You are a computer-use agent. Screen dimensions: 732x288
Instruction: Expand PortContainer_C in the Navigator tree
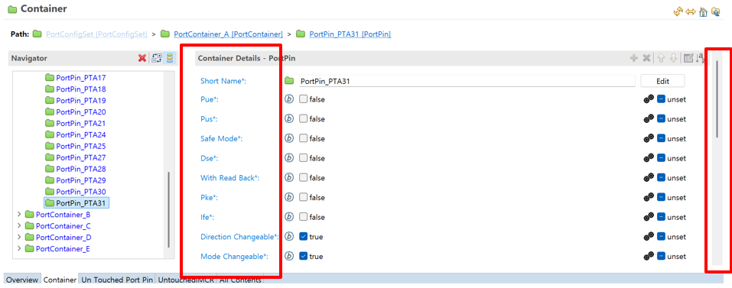click(19, 225)
